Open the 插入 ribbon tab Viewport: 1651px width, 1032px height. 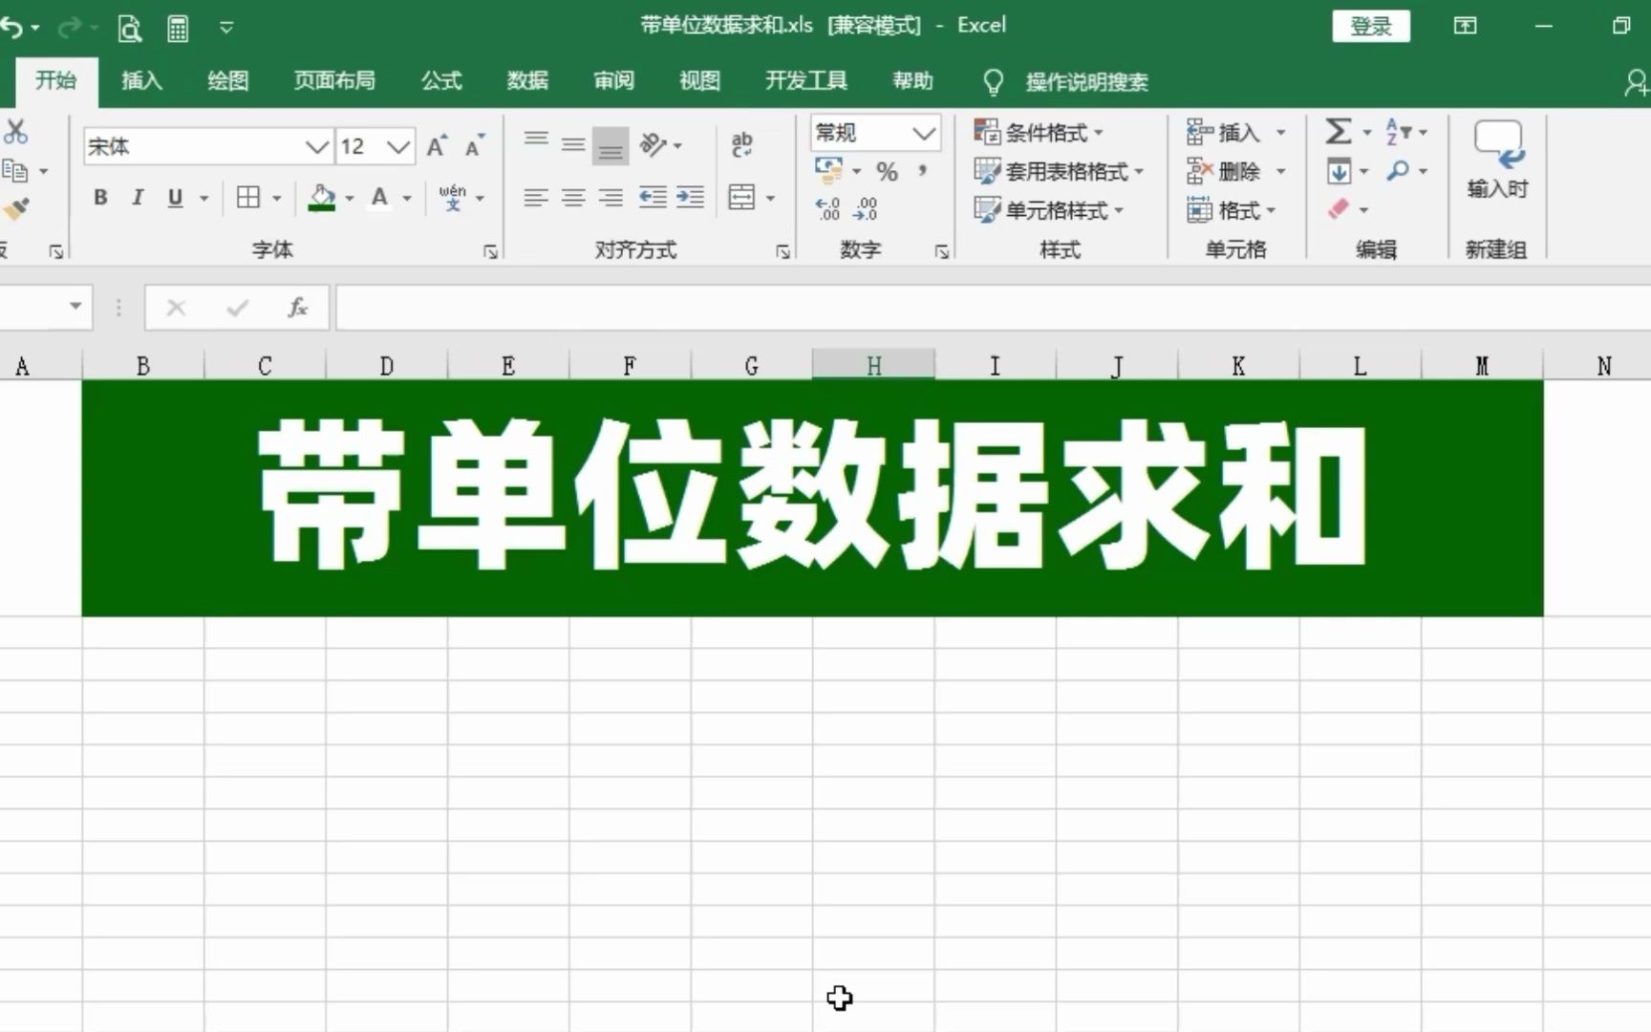tap(141, 81)
